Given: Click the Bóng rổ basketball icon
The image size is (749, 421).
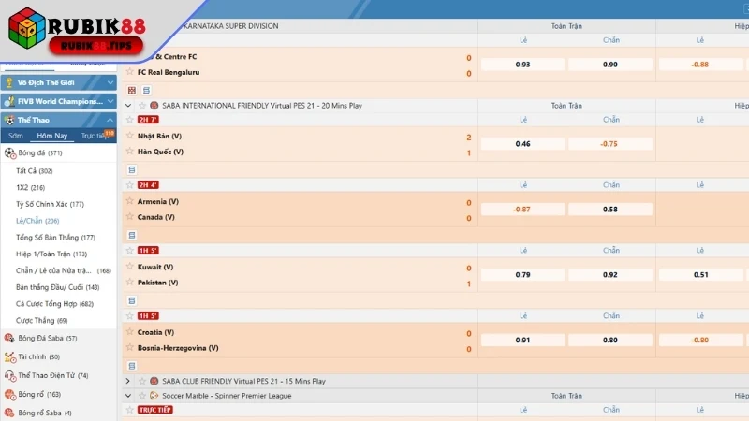Looking at the screenshot, I should coord(9,394).
